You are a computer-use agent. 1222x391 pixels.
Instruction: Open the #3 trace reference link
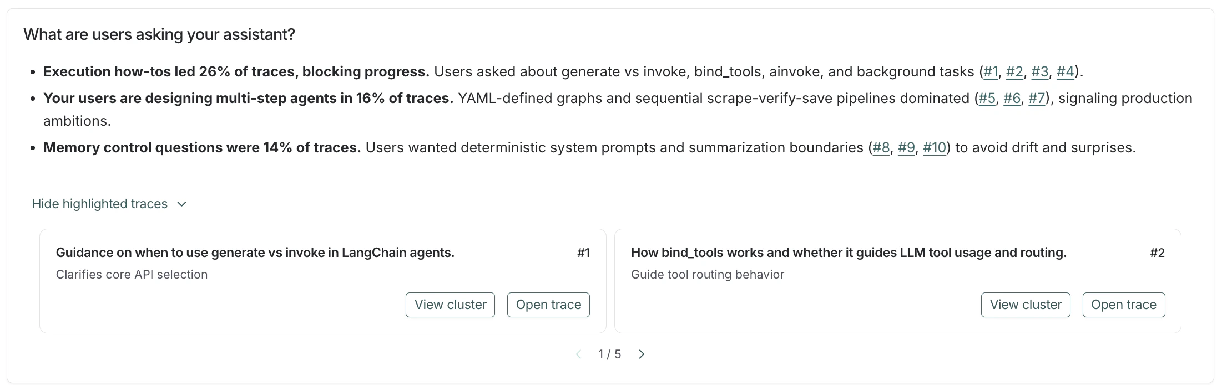1040,72
